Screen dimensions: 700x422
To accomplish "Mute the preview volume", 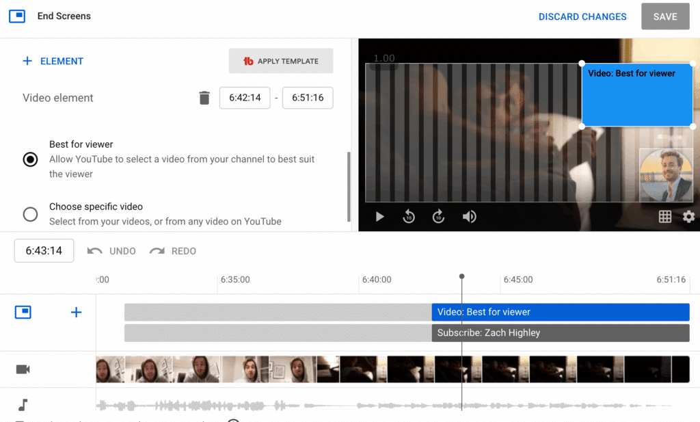I will [469, 217].
